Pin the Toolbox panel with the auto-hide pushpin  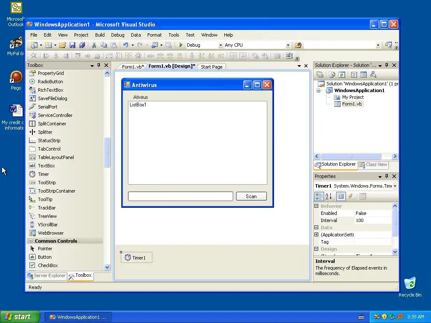click(x=99, y=65)
